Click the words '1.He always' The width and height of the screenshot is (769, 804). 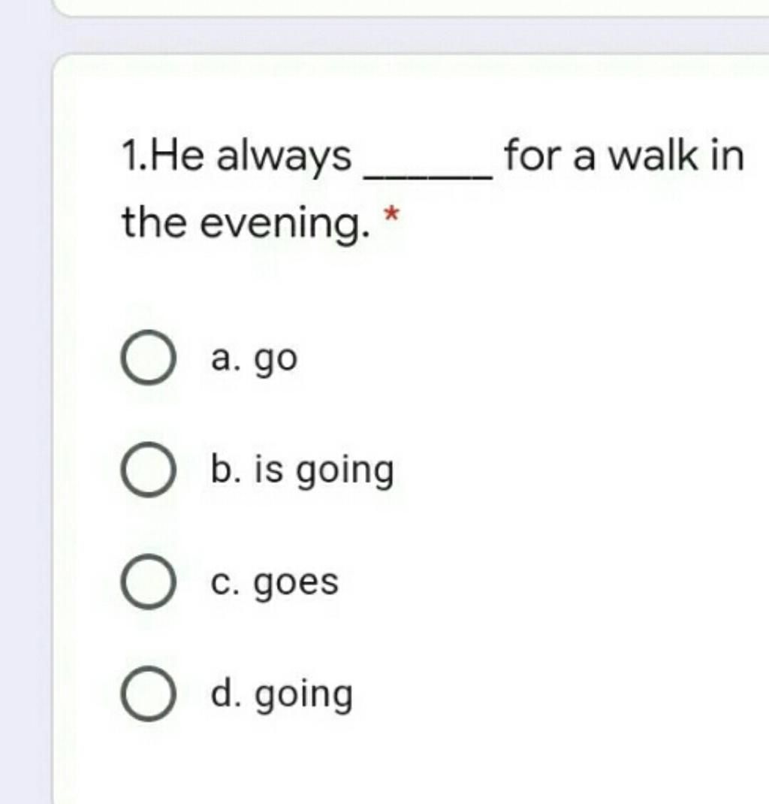pos(237,156)
